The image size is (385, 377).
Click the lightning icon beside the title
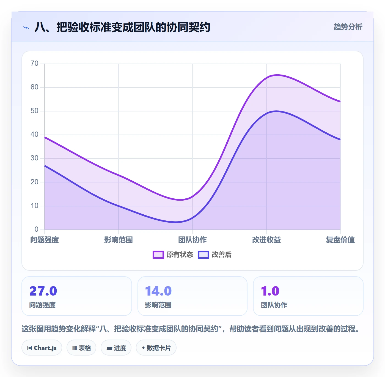[26, 28]
